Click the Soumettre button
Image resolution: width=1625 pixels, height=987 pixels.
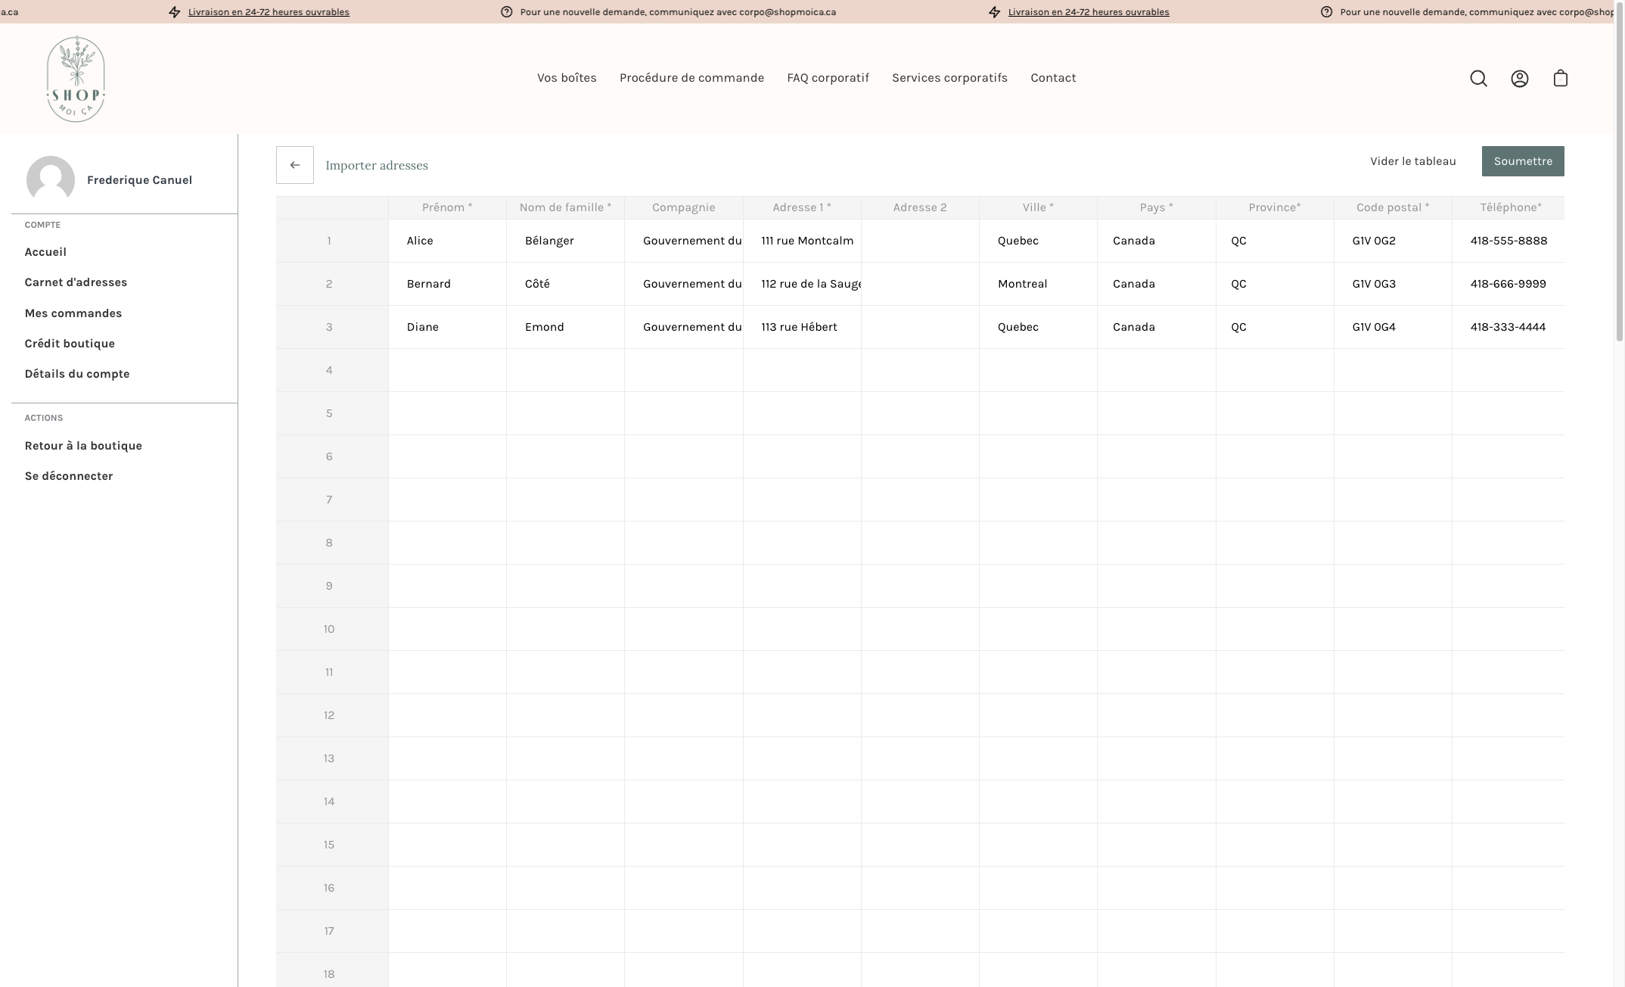(x=1523, y=161)
